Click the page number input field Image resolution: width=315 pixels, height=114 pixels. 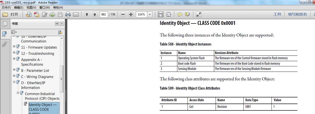pos(104,14)
